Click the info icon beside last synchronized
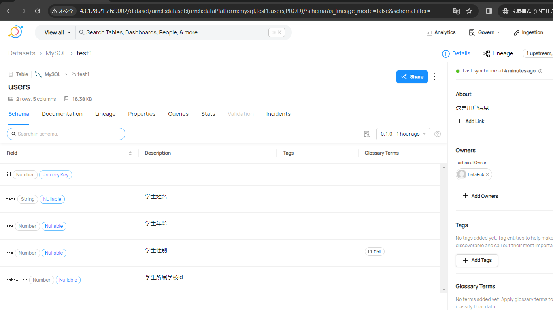The height and width of the screenshot is (310, 553). (540, 71)
